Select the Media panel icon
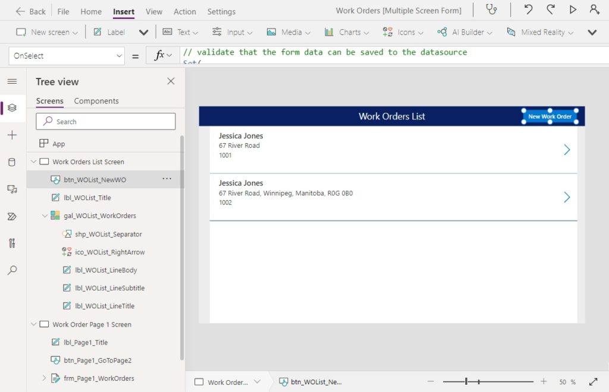Screen dimensions: 609x392 12,189
